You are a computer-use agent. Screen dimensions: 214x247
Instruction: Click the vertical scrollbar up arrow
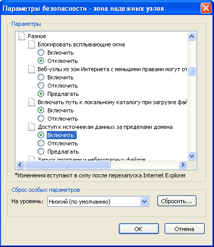(x=191, y=36)
